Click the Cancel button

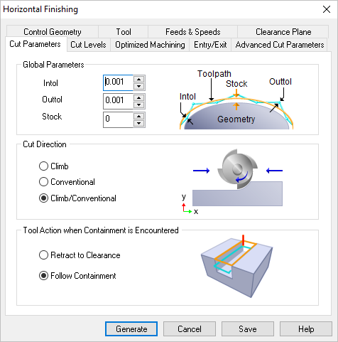[x=190, y=328]
